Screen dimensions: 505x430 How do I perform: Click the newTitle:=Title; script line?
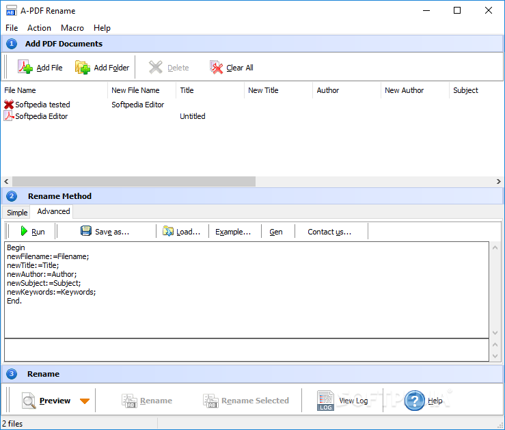[33, 265]
